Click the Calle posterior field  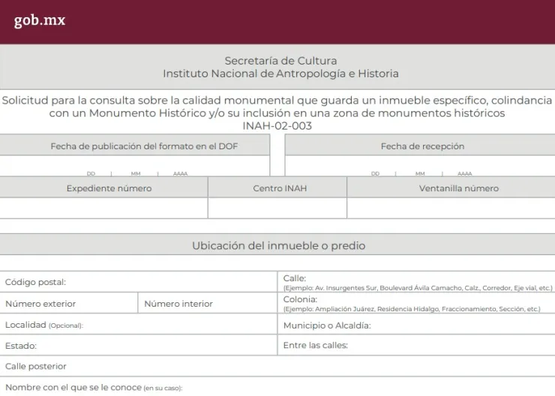pos(277,366)
